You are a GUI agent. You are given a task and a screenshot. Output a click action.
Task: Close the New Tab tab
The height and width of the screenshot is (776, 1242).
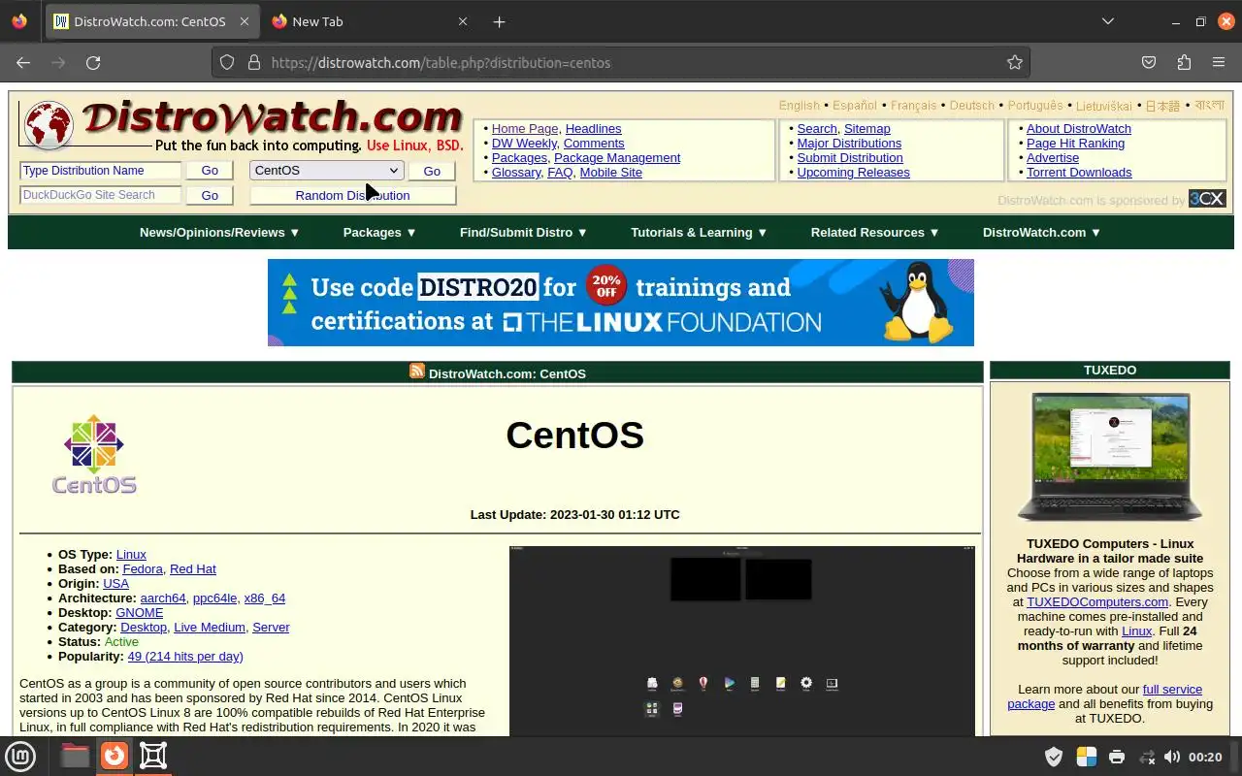463,21
